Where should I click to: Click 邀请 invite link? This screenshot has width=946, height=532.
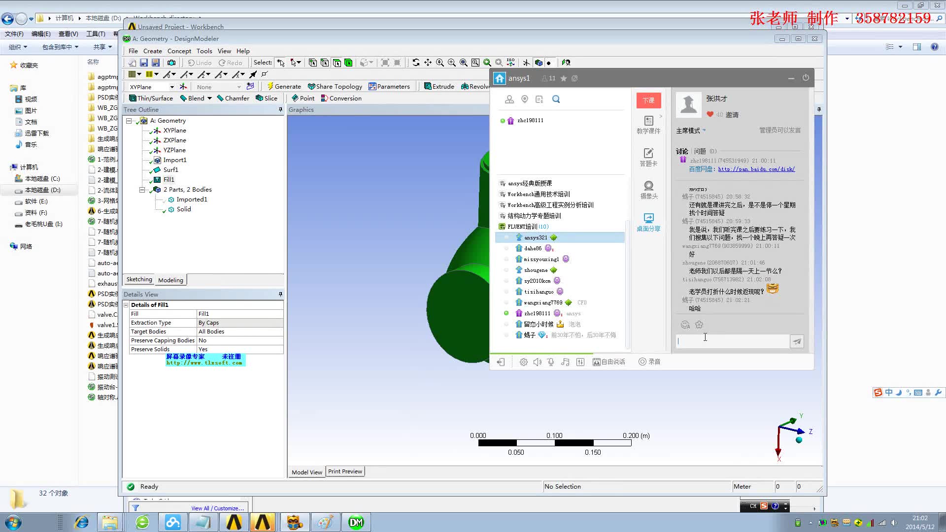[x=732, y=115]
